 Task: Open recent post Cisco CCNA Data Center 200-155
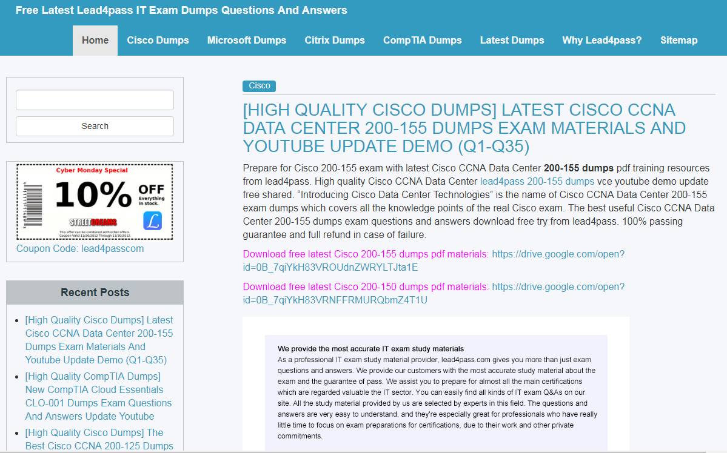99,340
